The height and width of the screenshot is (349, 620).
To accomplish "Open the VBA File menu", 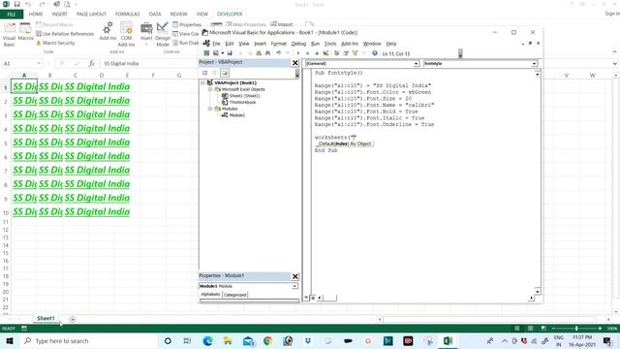I will (216, 44).
